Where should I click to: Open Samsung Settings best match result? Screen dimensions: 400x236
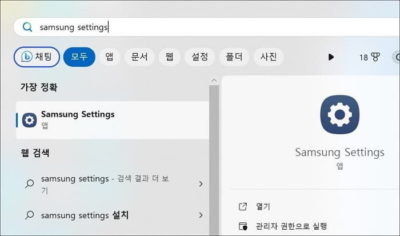pos(113,120)
